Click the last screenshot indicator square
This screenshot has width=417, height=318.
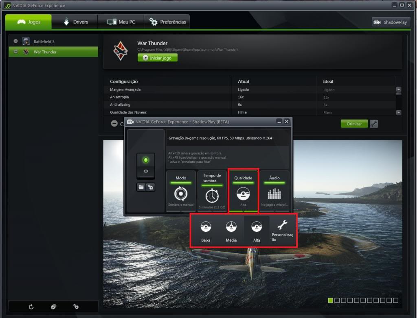click(396, 300)
